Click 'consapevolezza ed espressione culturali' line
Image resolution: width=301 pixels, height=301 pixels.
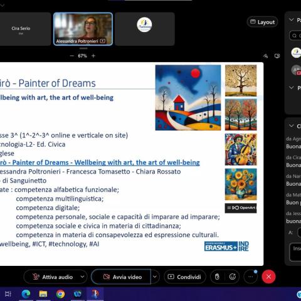coord(117,235)
